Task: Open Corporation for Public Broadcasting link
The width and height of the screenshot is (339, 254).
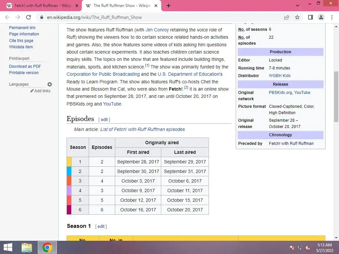Action: coord(103,74)
